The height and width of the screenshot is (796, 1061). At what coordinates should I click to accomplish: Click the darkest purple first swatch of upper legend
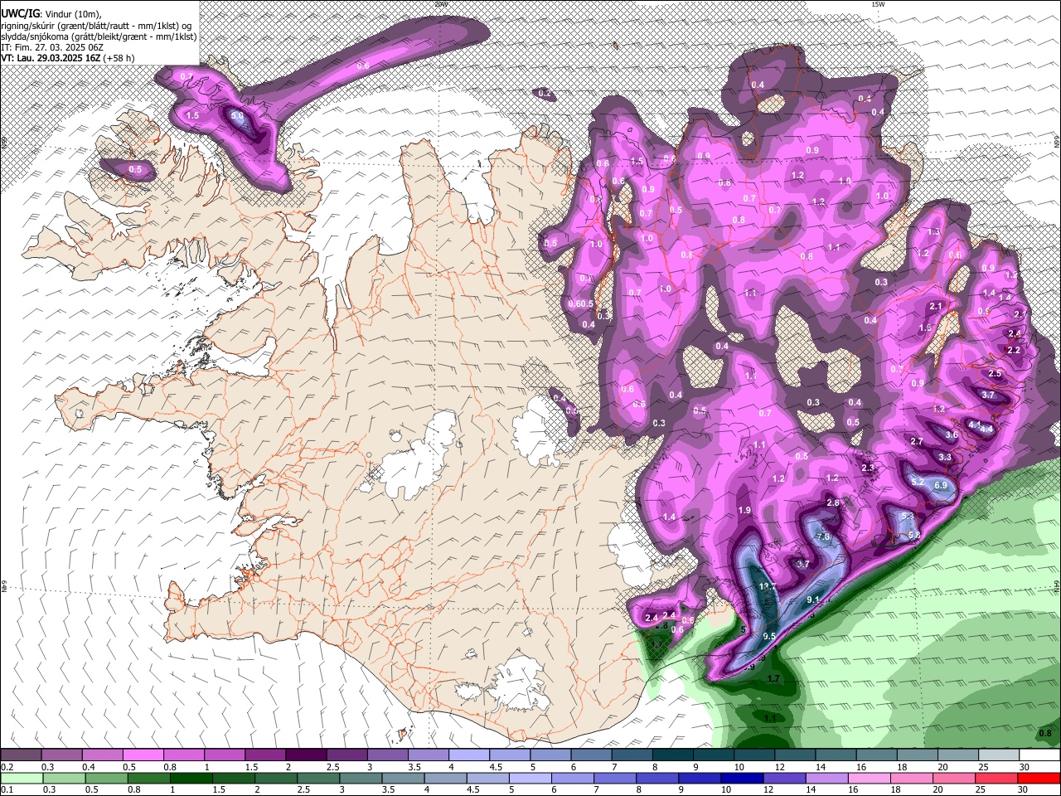21,755
